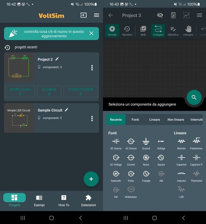The height and width of the screenshot is (224, 206).
Task: Add an AC Voltage component
Action: [116, 160]
